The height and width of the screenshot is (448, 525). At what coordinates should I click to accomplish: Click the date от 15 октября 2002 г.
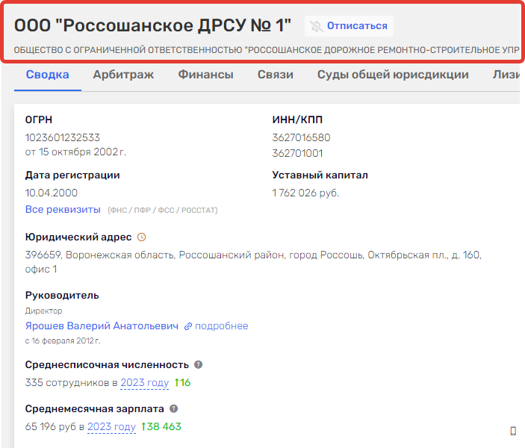click(75, 152)
